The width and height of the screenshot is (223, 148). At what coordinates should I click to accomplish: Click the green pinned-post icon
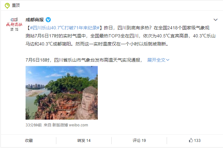point(7,6)
